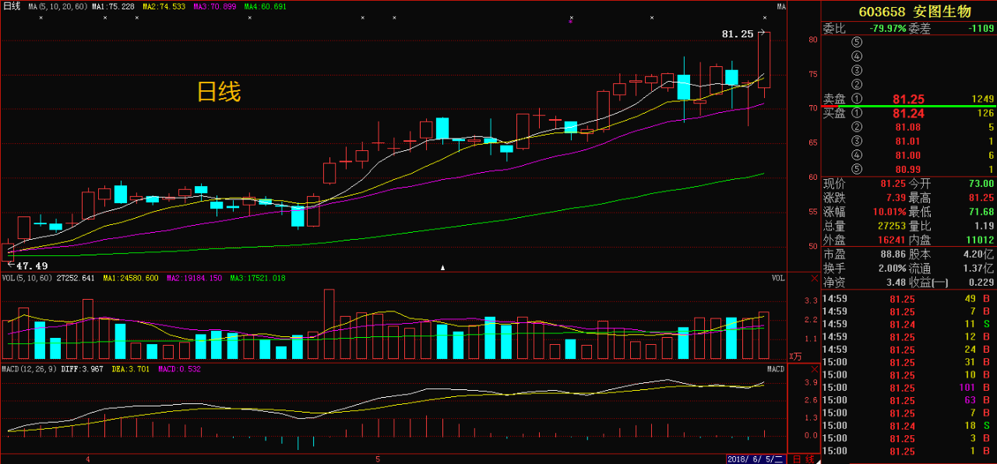Image resolution: width=997 pixels, height=464 pixels.
Task: Click 换手 value 2.00%
Action: click(x=894, y=268)
